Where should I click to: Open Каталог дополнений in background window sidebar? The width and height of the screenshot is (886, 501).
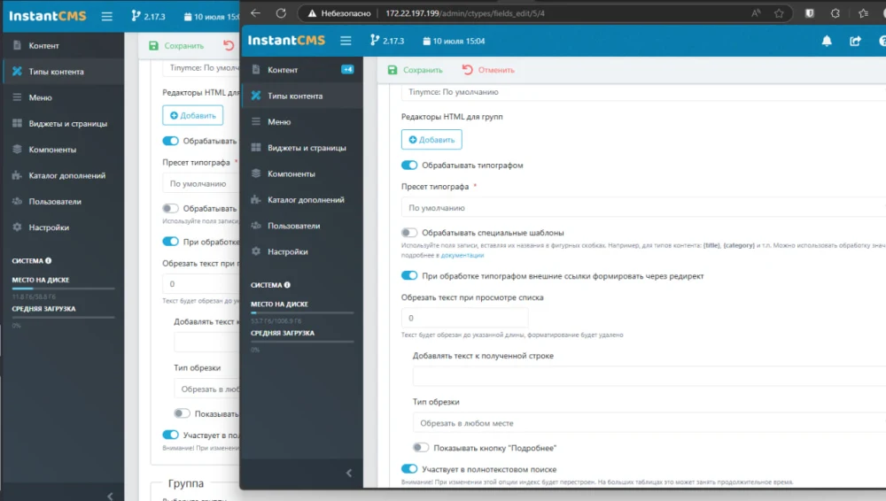(x=63, y=175)
